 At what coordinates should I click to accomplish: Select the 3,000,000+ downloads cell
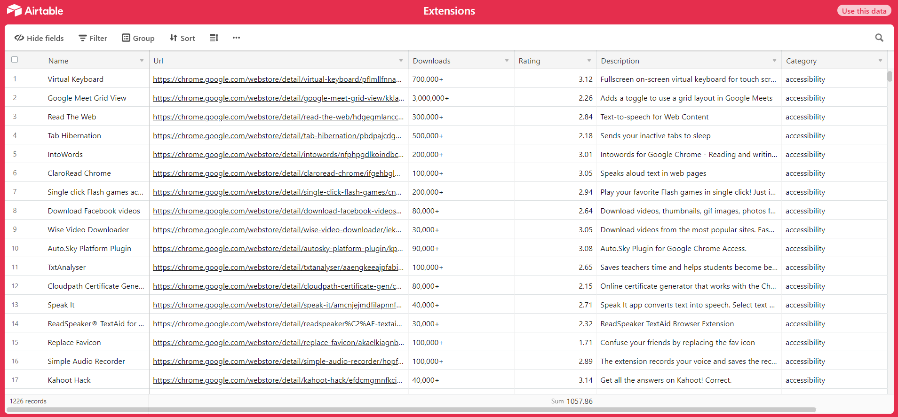[461, 98]
